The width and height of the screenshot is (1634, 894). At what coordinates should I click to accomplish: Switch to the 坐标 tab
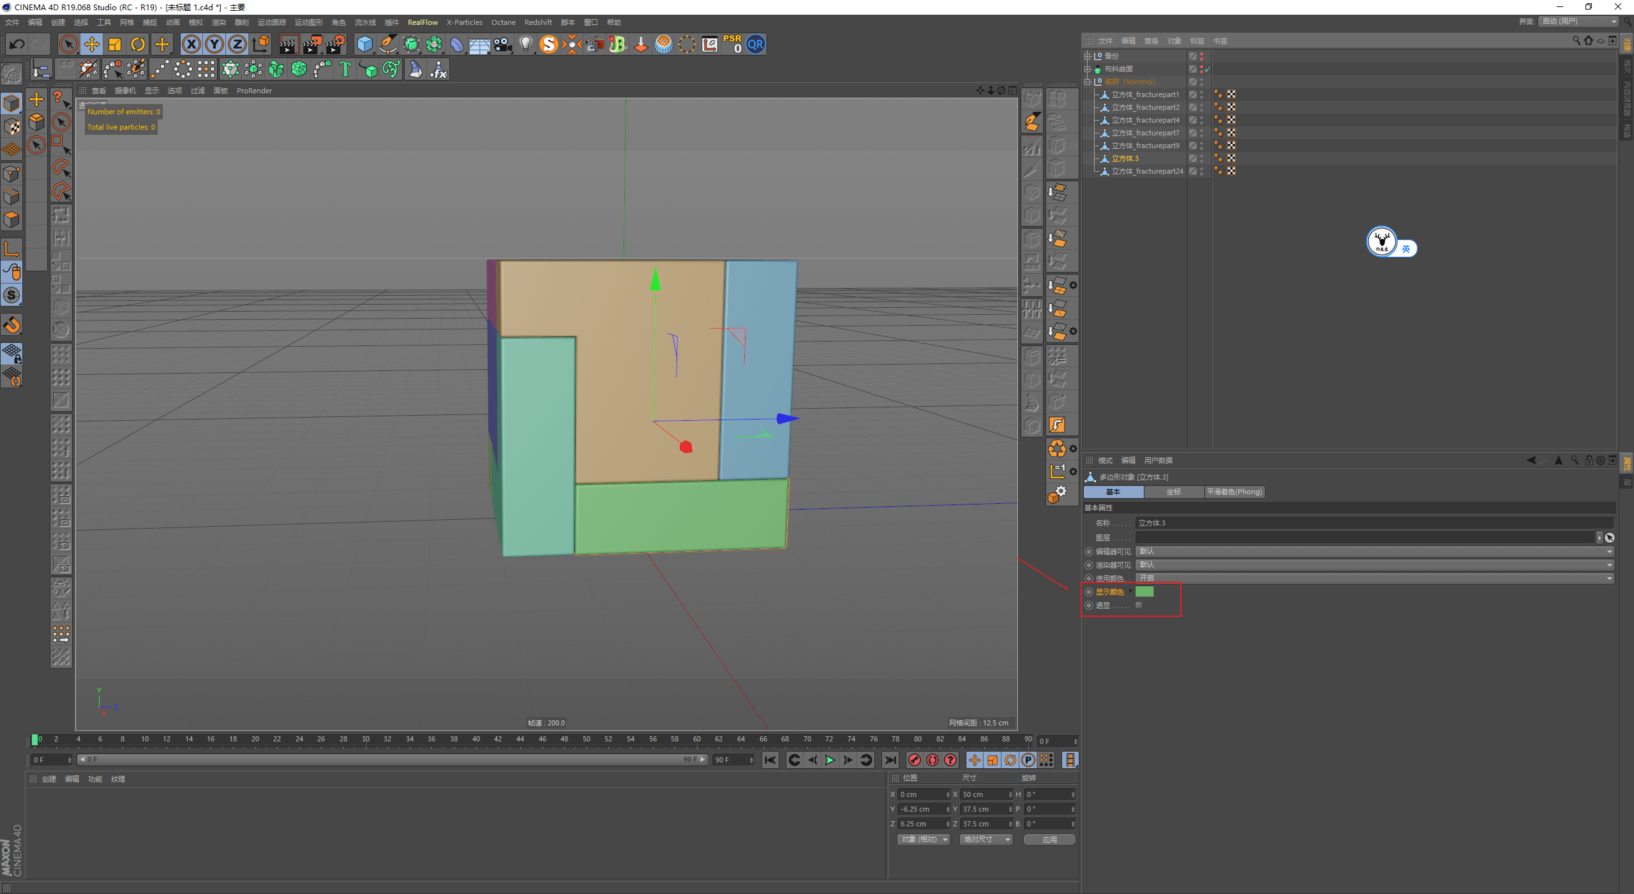coord(1173,492)
